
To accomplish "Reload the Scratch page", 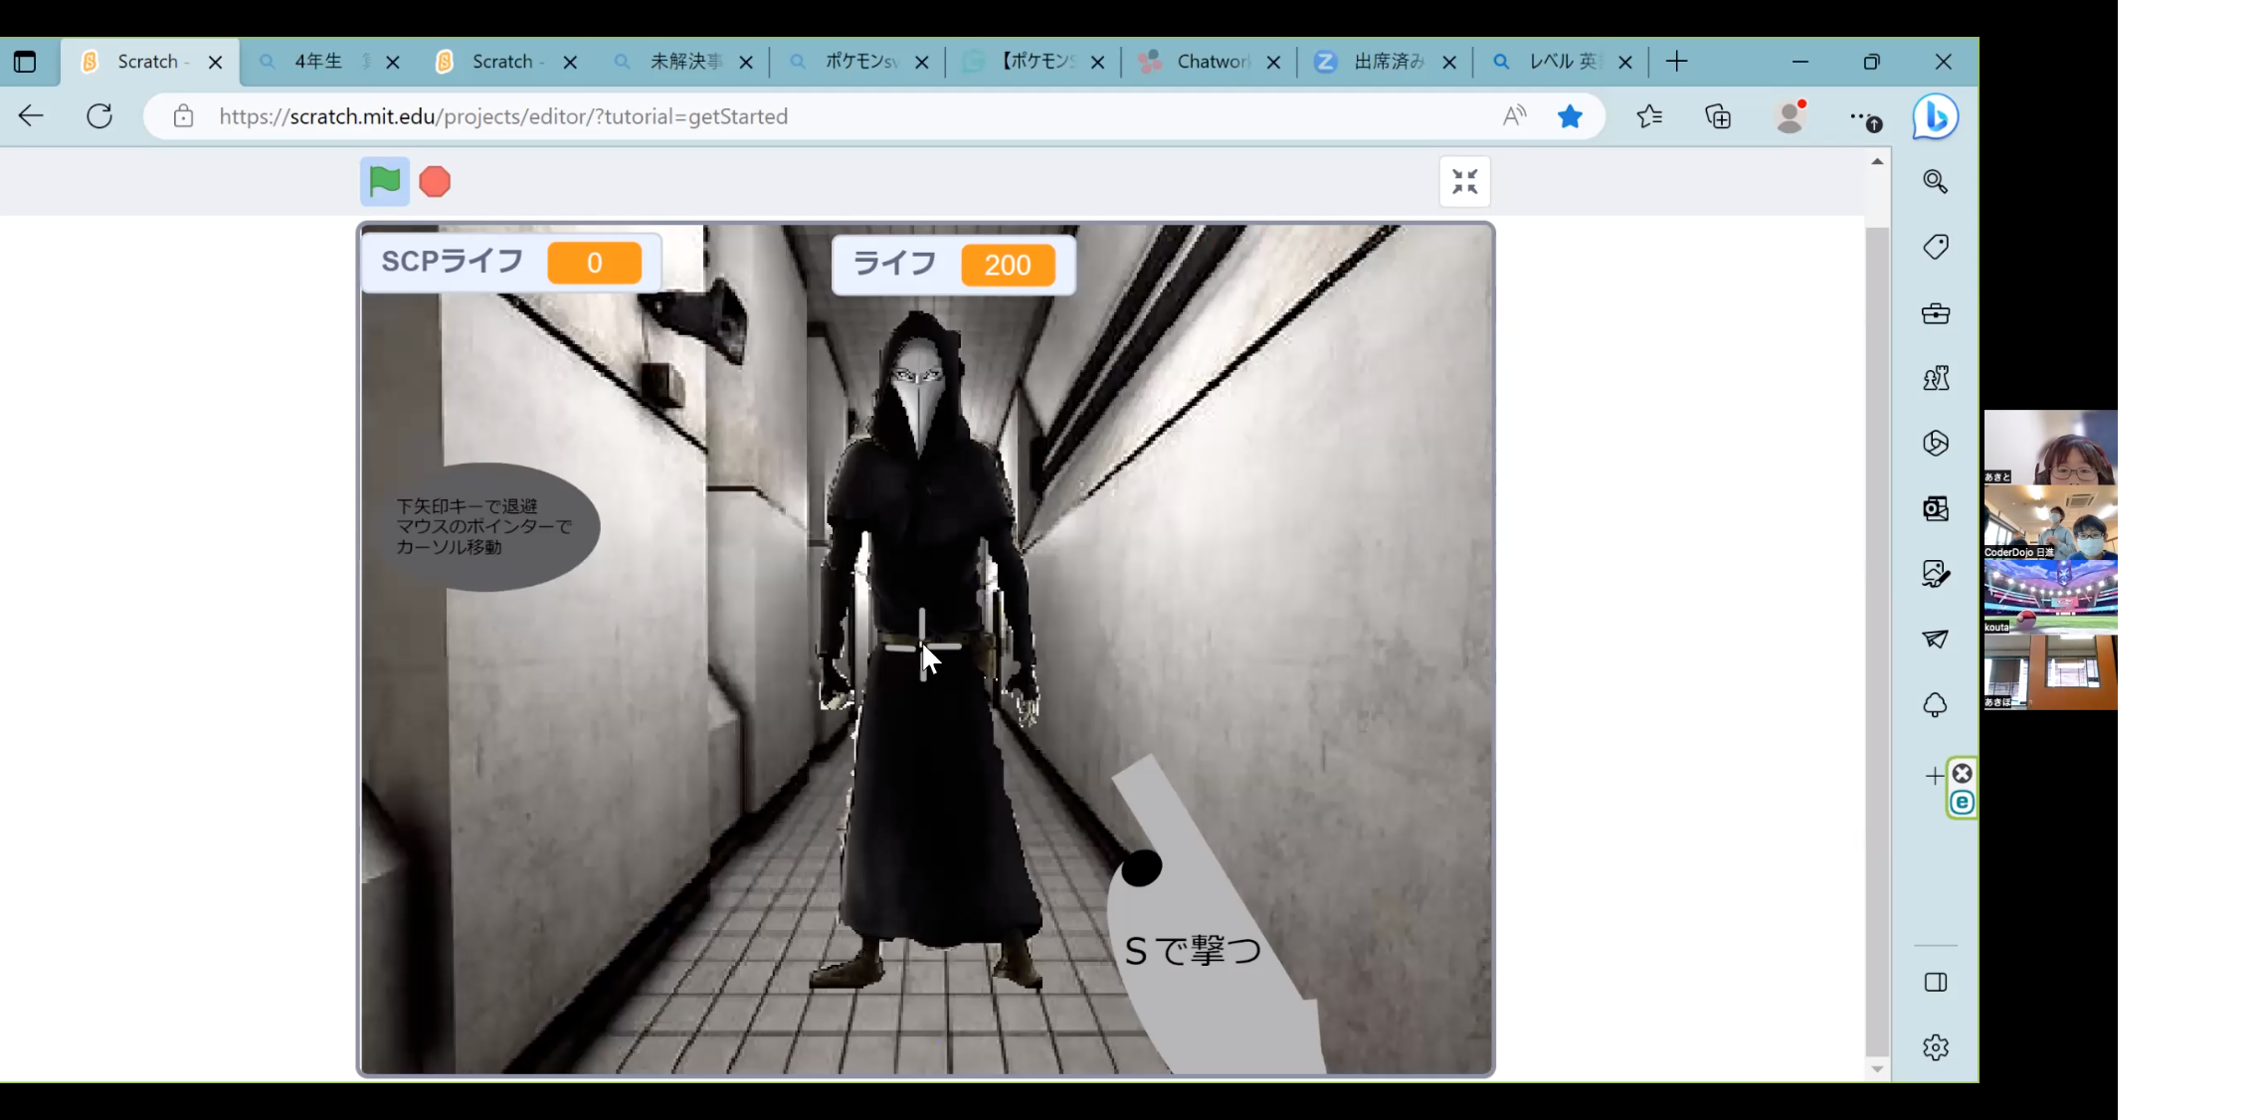I will point(99,116).
